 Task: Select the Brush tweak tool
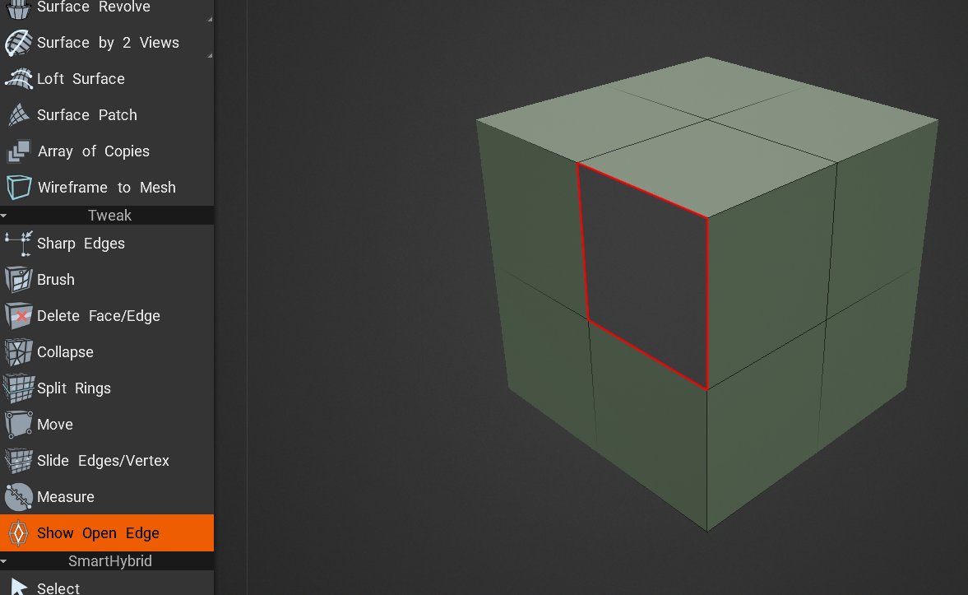coord(55,280)
